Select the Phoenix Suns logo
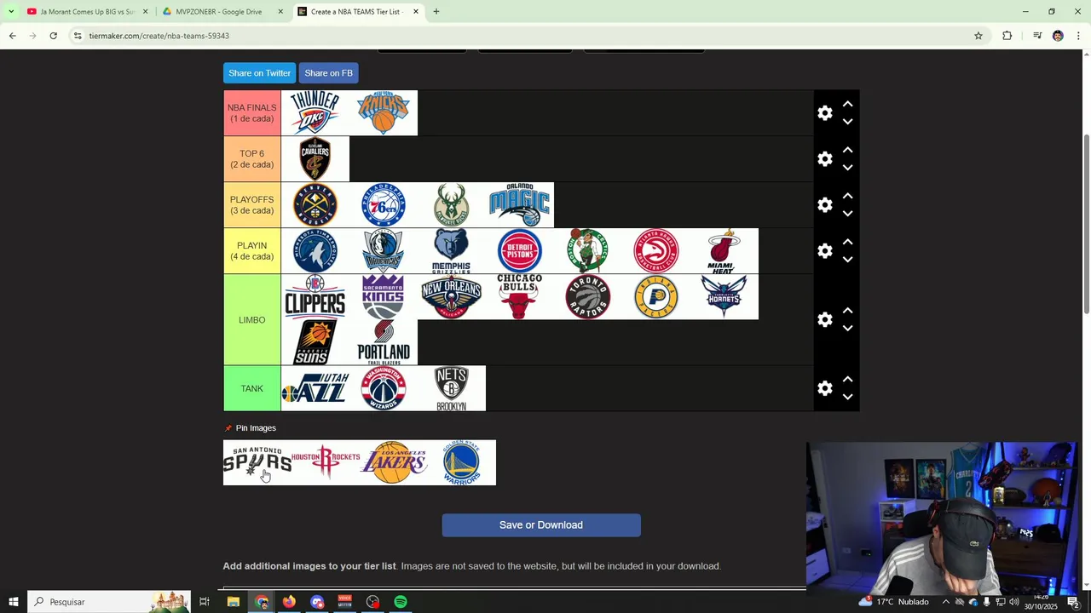 (x=315, y=343)
